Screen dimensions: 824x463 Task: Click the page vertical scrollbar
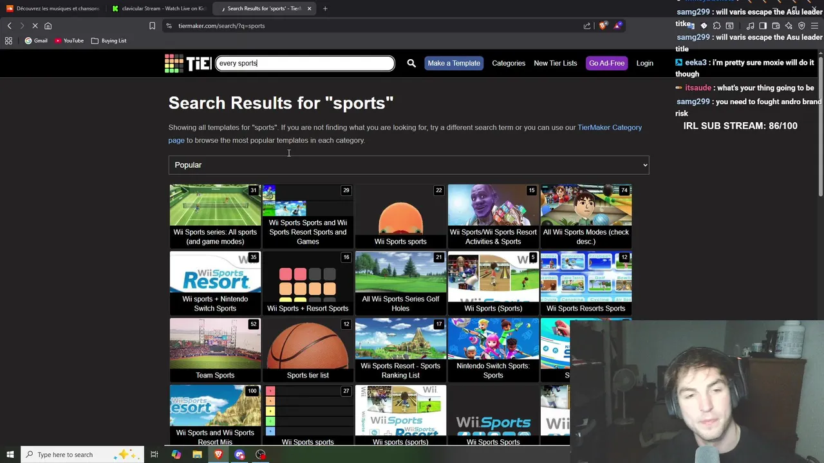tap(821, 125)
